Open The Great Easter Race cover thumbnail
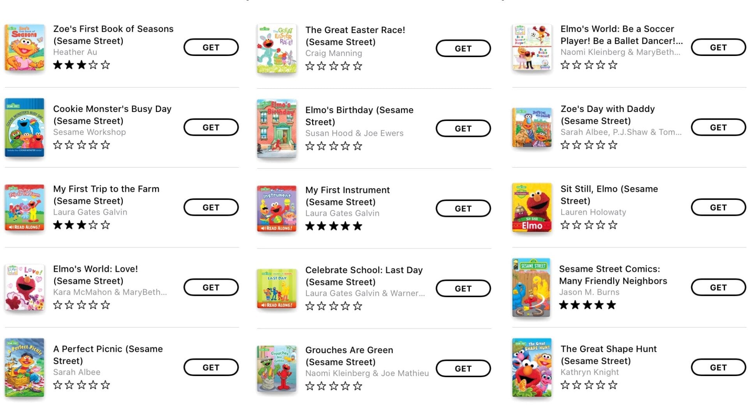 277,49
